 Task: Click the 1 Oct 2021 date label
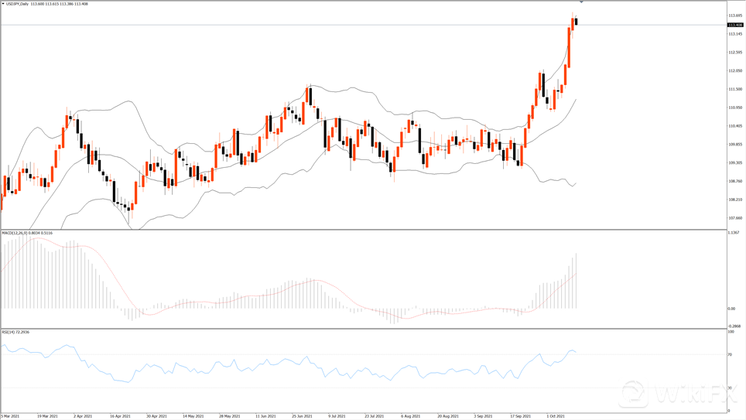click(x=556, y=416)
